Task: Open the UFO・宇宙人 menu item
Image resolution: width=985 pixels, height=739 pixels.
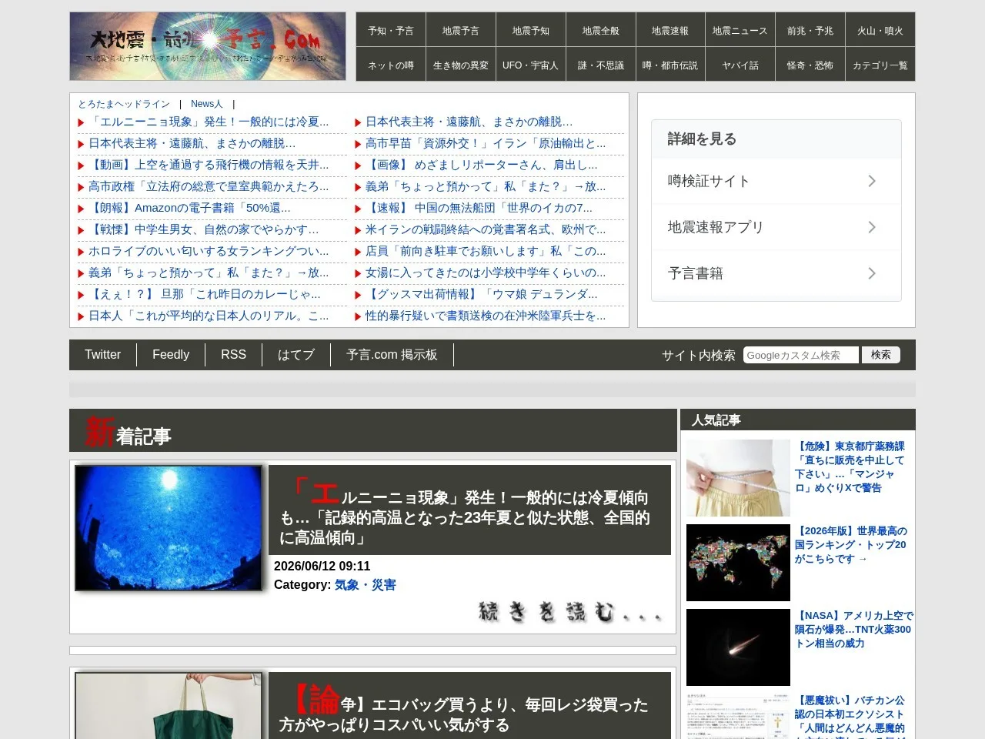Action: [x=531, y=65]
